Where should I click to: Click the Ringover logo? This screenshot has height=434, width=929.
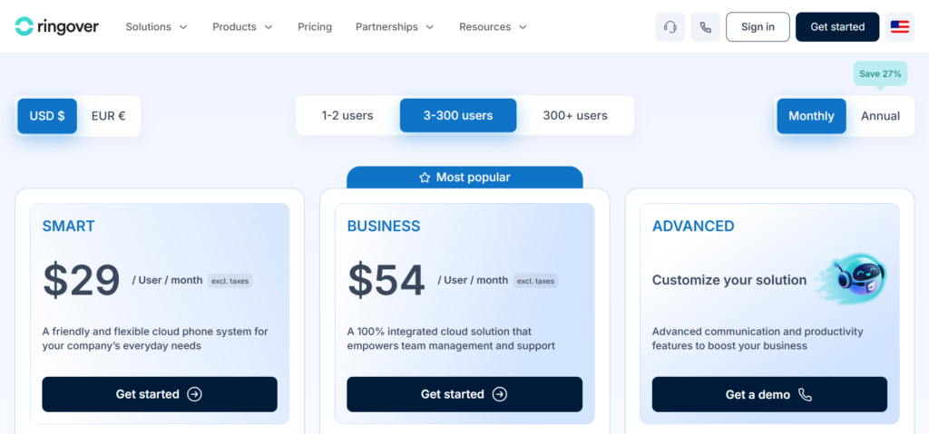pyautogui.click(x=57, y=26)
